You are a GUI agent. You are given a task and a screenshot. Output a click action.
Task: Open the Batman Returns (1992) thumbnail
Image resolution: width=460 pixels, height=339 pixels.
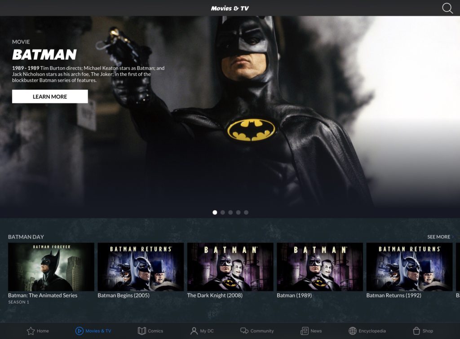click(410, 267)
